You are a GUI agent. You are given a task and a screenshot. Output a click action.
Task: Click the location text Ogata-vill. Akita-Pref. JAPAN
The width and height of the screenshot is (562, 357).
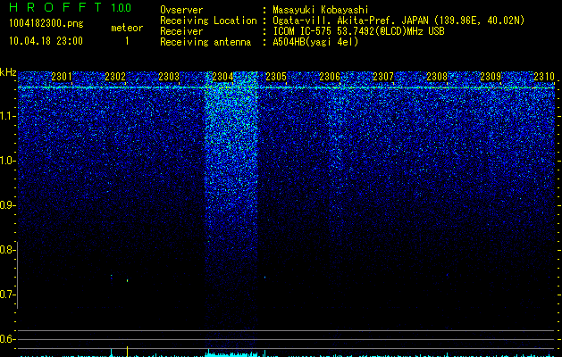350,21
